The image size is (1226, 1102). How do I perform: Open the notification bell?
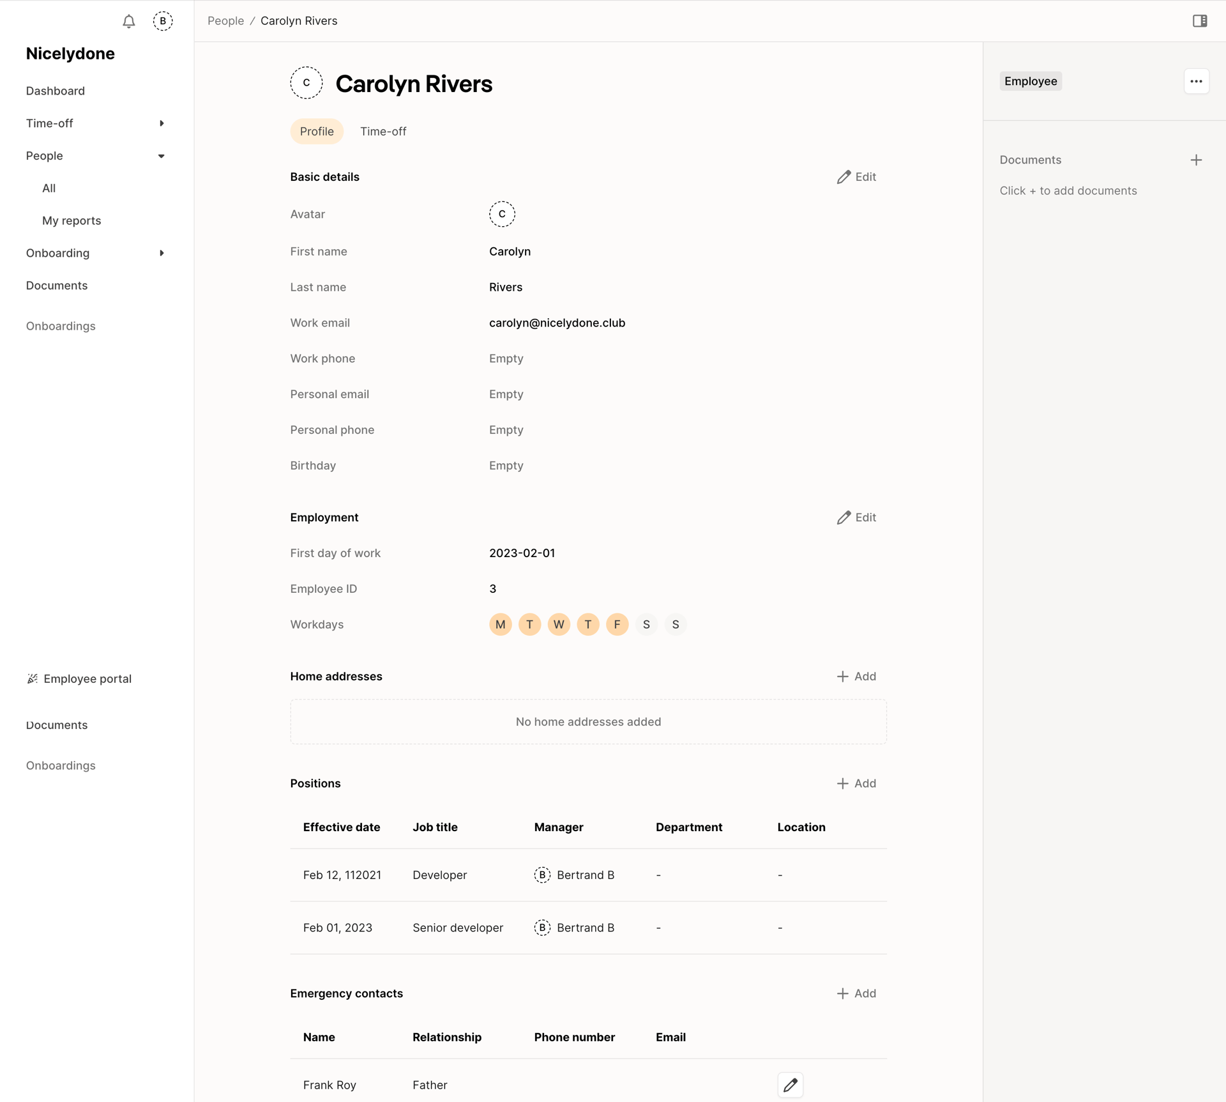coord(128,21)
